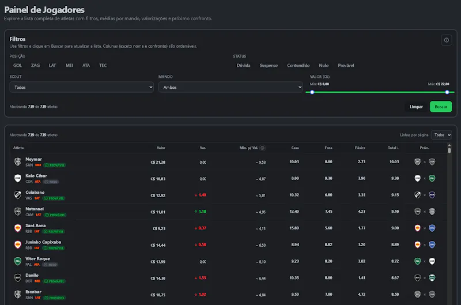
Task: Click Neymar's Santos team crest
Action: click(18, 162)
